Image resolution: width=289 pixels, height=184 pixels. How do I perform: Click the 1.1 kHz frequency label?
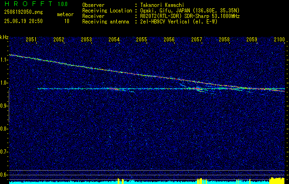pos(3,60)
